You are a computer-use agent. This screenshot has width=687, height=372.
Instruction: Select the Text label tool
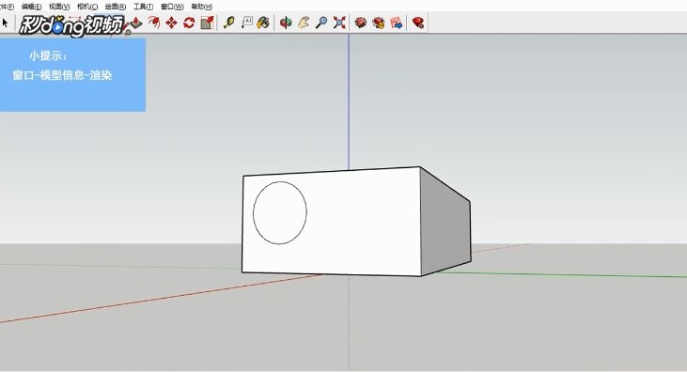pos(246,23)
